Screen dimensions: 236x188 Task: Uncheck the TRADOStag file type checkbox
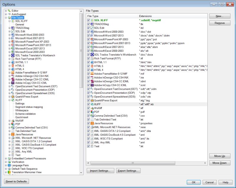click(89, 24)
